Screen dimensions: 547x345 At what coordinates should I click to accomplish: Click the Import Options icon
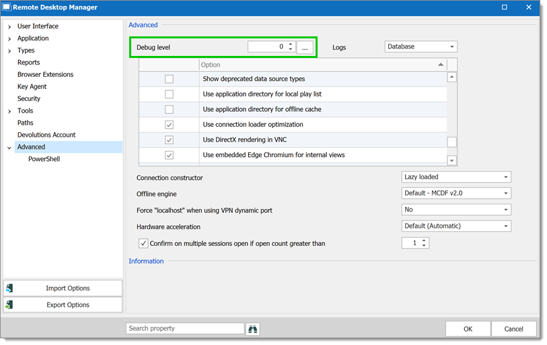9,288
